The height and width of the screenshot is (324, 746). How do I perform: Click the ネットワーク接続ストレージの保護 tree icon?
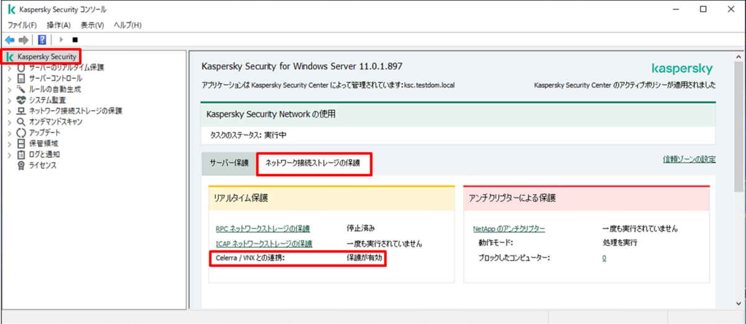(x=22, y=111)
